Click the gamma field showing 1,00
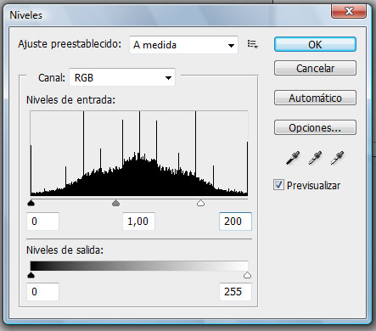Viewport: 376px width, 331px height. [x=138, y=221]
